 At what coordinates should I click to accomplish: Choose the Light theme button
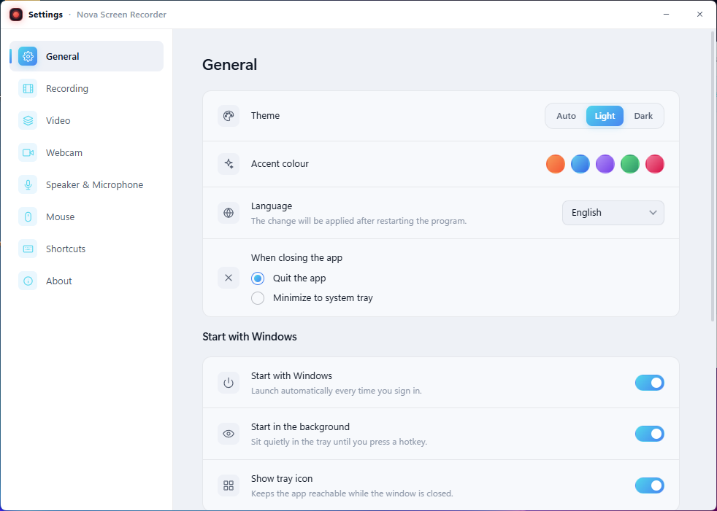(605, 116)
